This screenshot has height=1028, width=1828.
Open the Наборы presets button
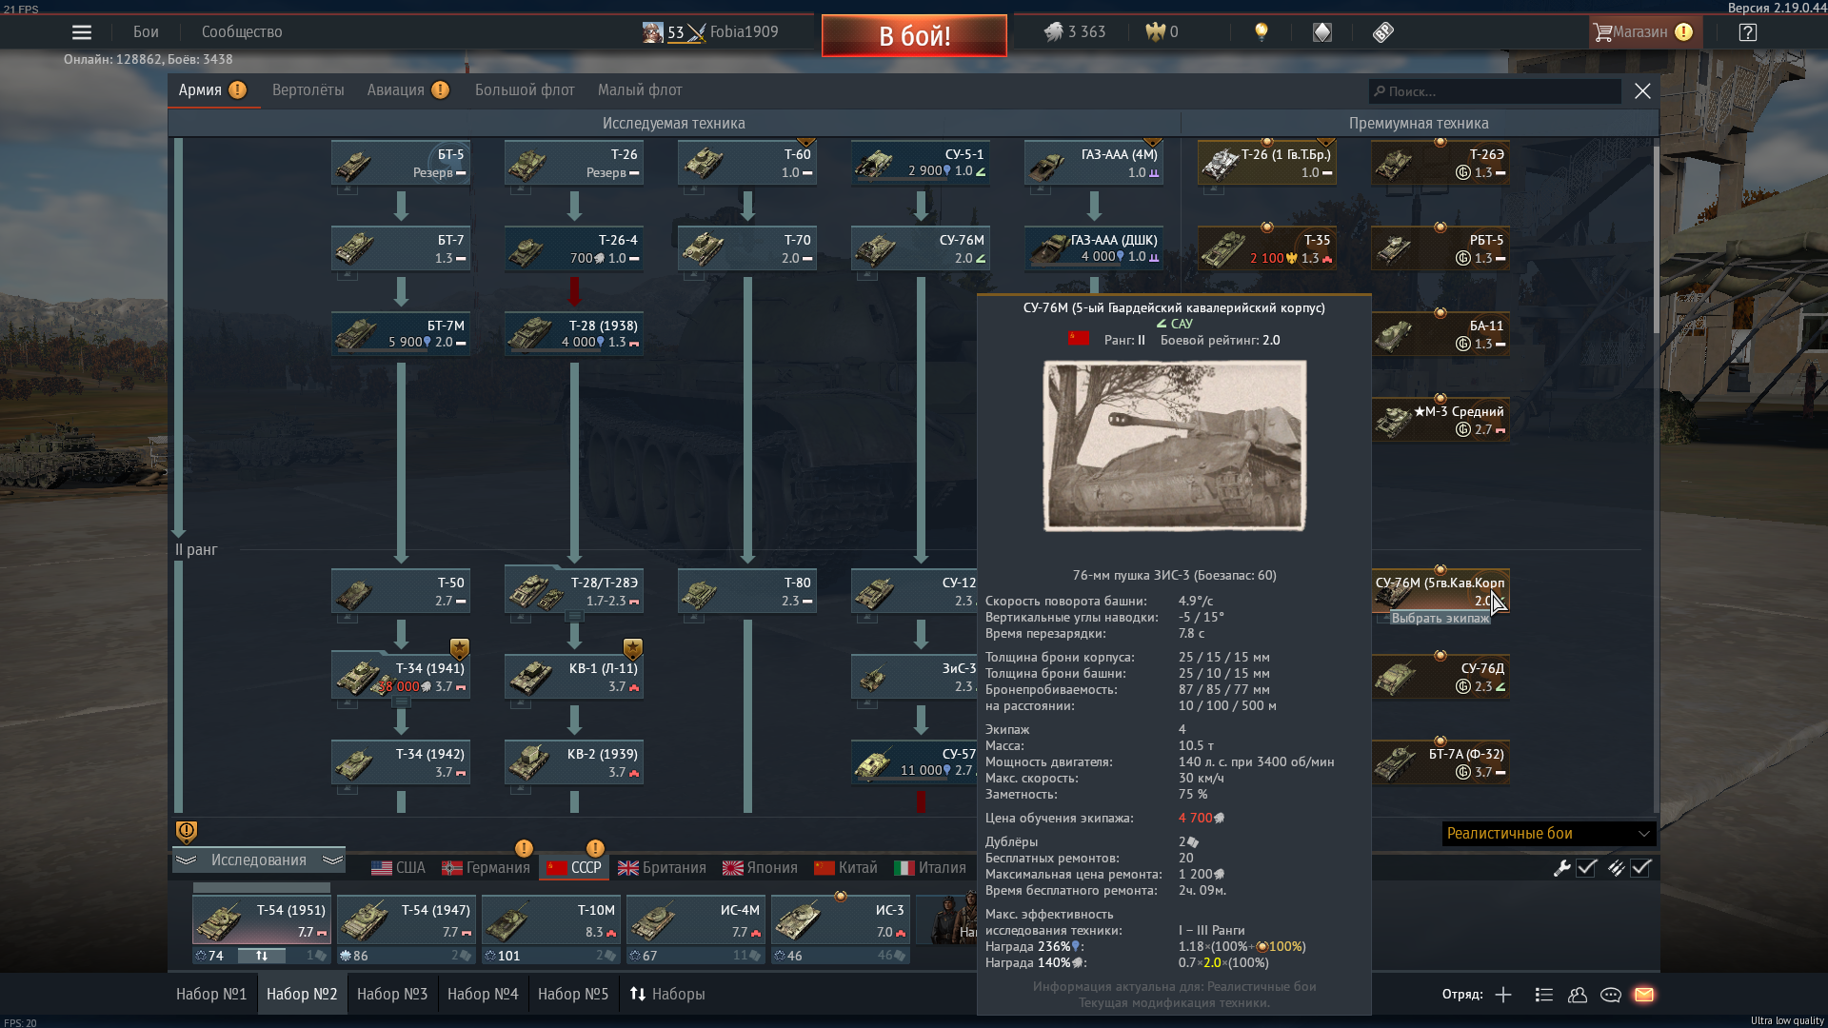click(x=667, y=995)
